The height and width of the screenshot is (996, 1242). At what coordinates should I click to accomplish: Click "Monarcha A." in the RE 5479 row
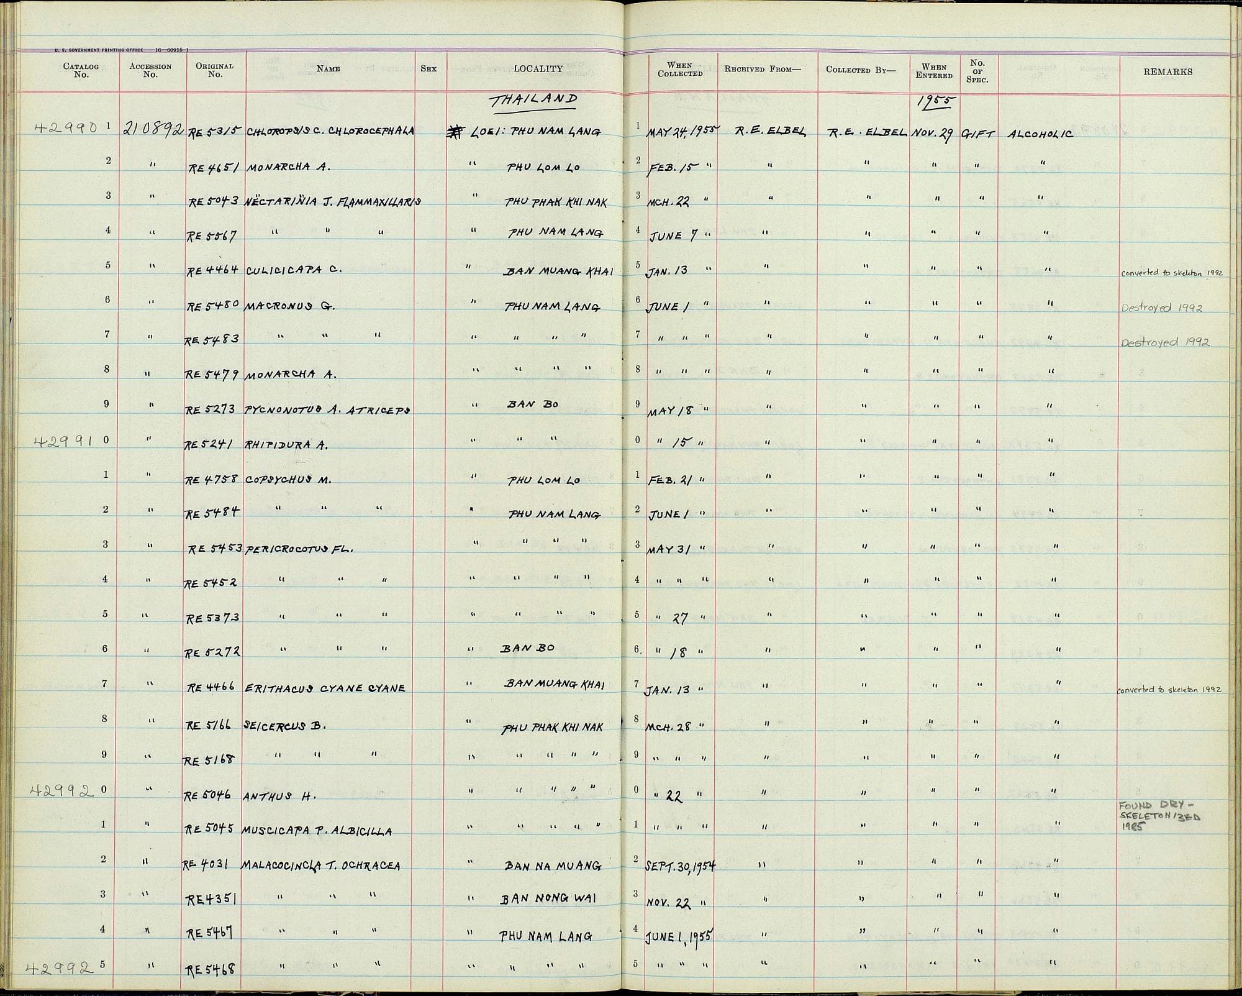[x=291, y=375]
